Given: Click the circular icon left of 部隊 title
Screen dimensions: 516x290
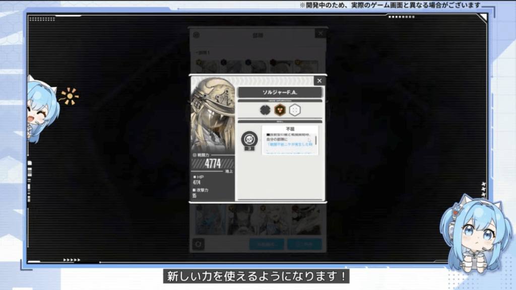Looking at the screenshot, I should click(197, 35).
